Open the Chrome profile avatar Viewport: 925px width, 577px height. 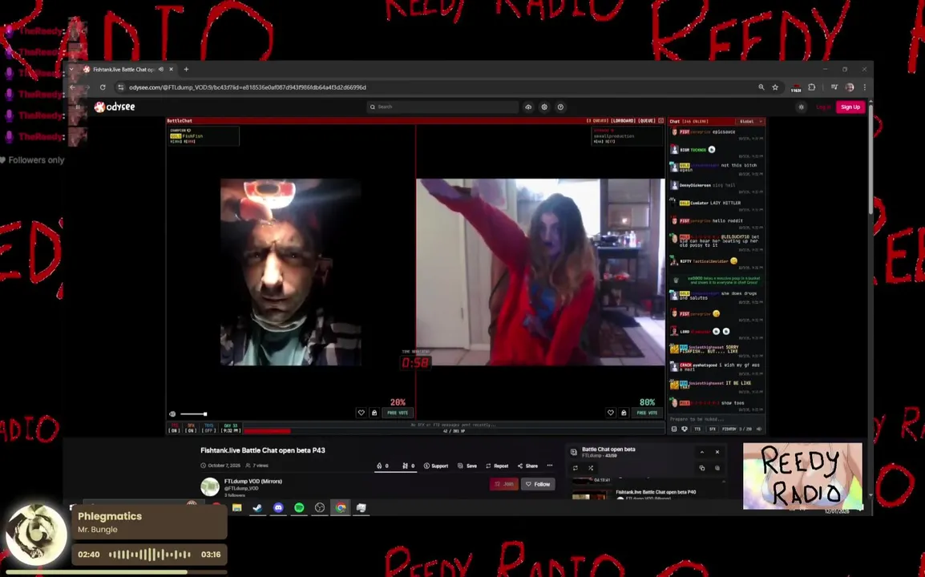[850, 87]
